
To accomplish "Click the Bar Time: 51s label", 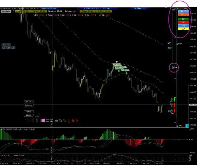I will [140, 9].
